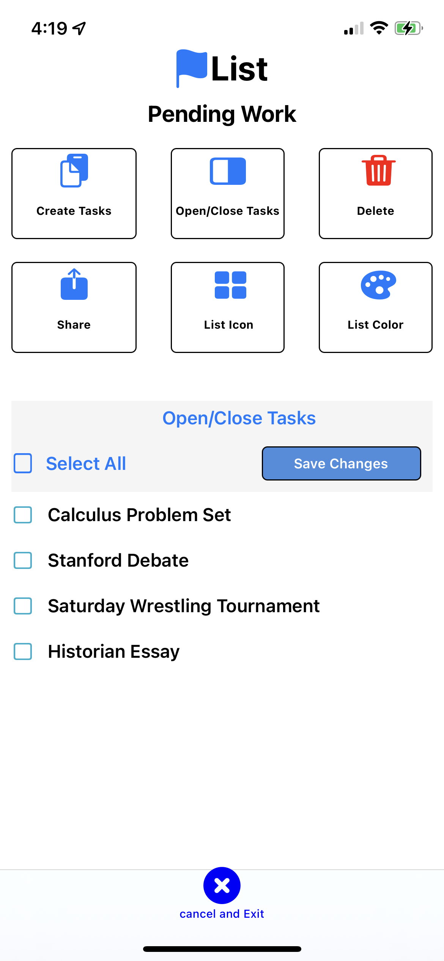The width and height of the screenshot is (444, 961).
Task: Tap the Pending Work list title
Action: coord(222,114)
